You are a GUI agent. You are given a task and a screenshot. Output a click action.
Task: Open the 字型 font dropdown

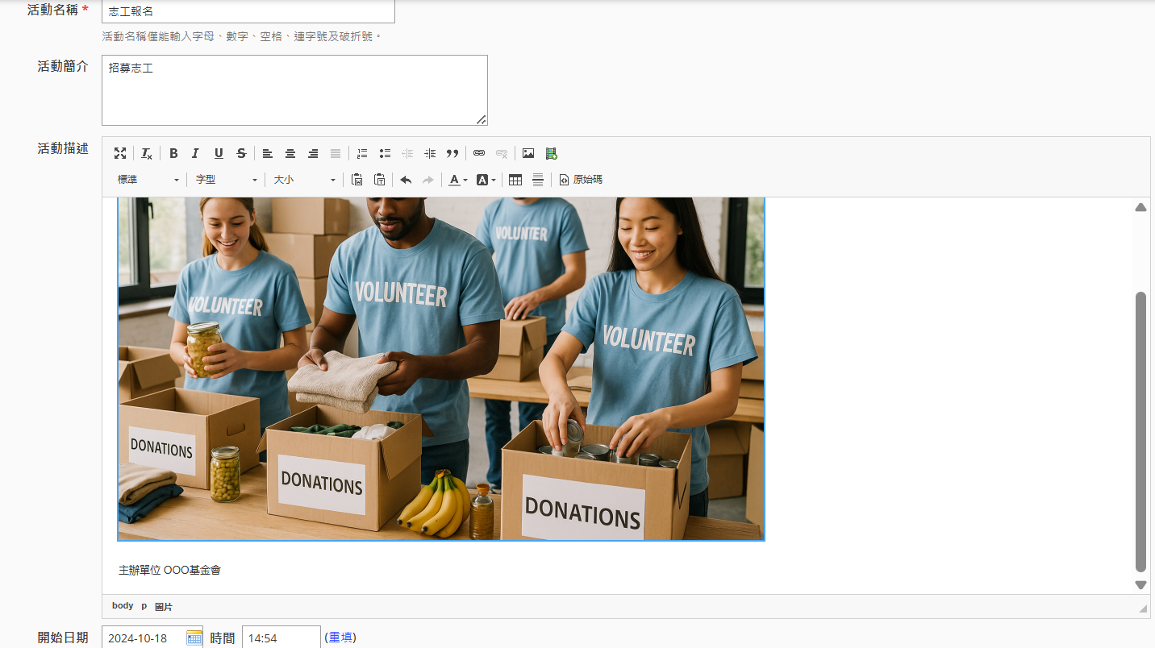pos(227,180)
